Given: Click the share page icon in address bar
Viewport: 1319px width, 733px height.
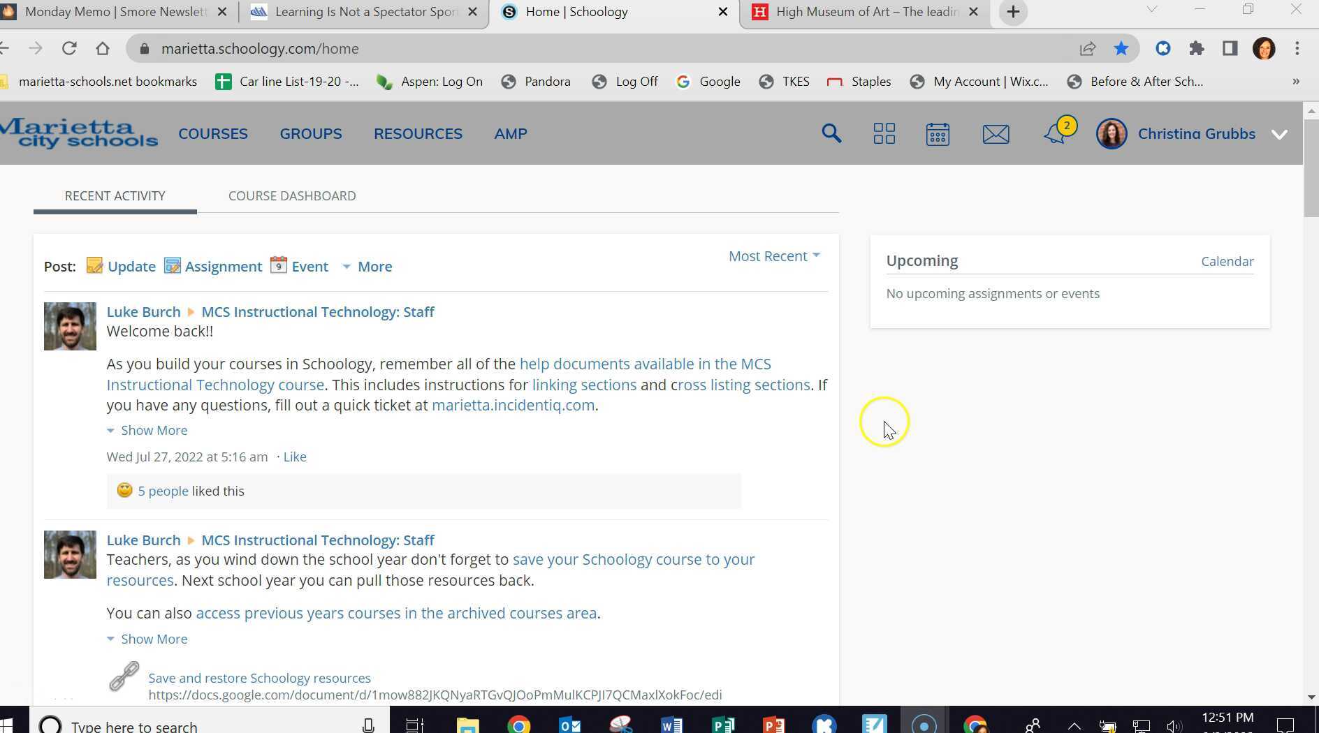Looking at the screenshot, I should 1088,48.
